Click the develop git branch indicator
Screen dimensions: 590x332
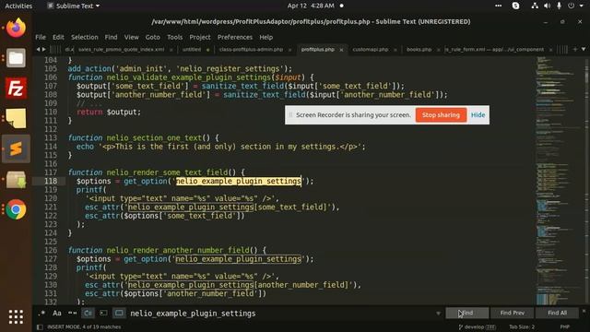pos(478,327)
